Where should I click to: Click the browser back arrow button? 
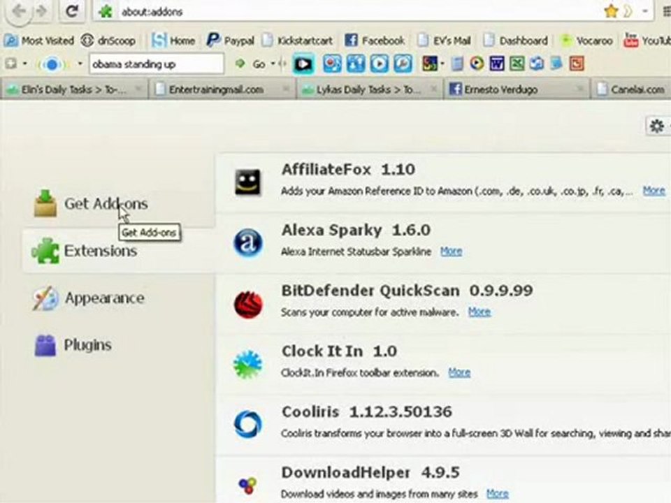pos(18,10)
